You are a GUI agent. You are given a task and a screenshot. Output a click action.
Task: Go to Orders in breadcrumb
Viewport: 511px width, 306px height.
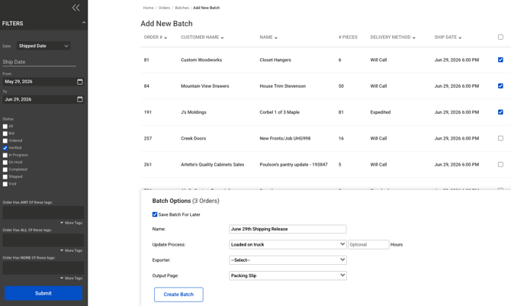pos(164,8)
